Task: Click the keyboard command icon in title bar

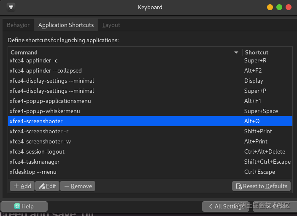Action: coord(11,8)
